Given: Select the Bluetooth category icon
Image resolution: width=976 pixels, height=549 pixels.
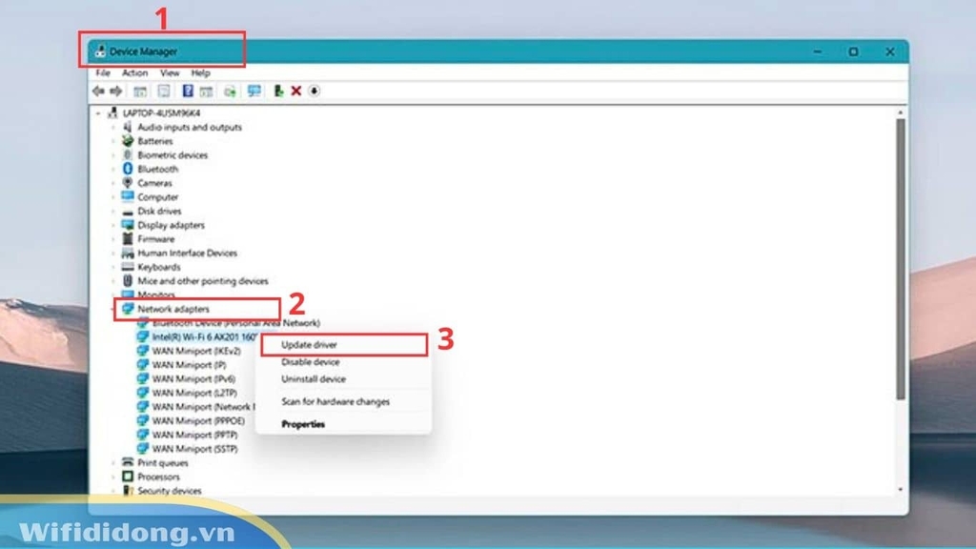Looking at the screenshot, I should coord(128,169).
